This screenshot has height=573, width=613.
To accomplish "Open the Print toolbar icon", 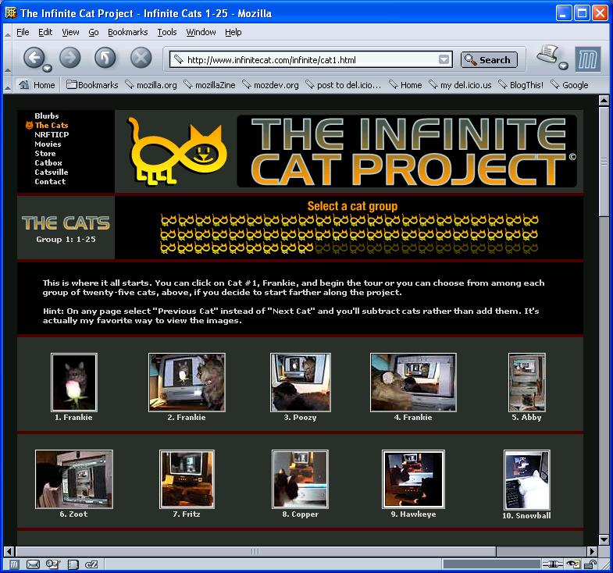I will [x=547, y=55].
